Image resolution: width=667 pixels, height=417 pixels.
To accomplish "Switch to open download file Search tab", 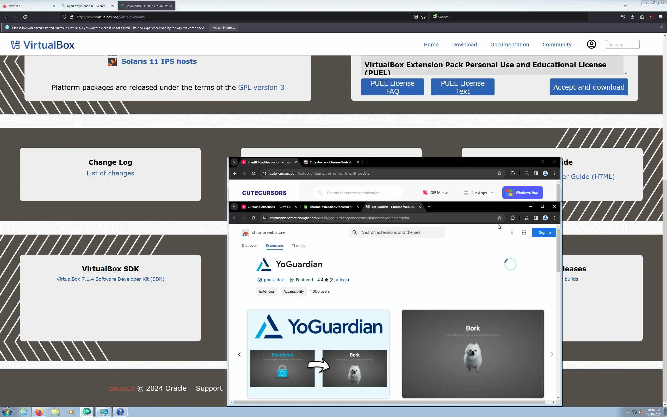I will [86, 6].
